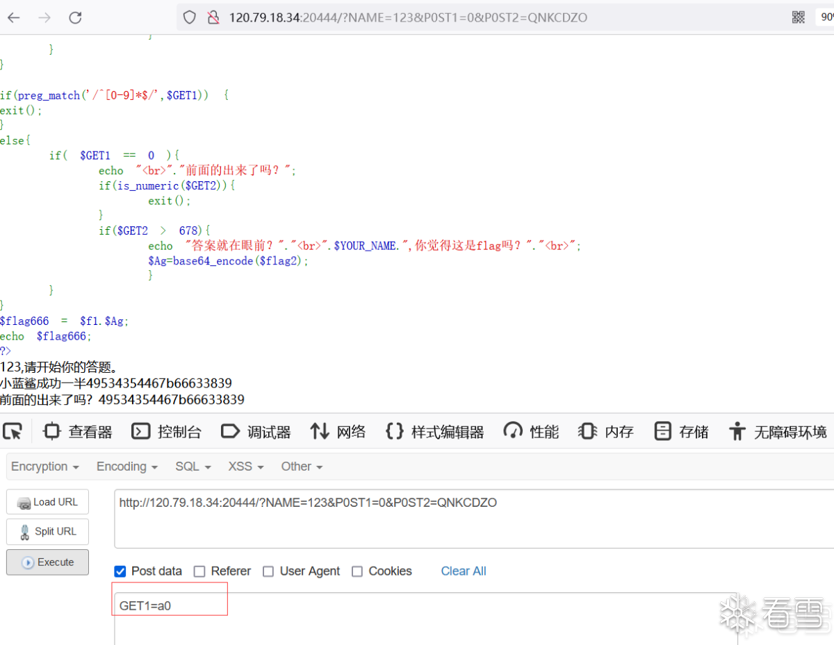
Task: Expand the SQL dropdown menu
Action: pyautogui.click(x=193, y=467)
